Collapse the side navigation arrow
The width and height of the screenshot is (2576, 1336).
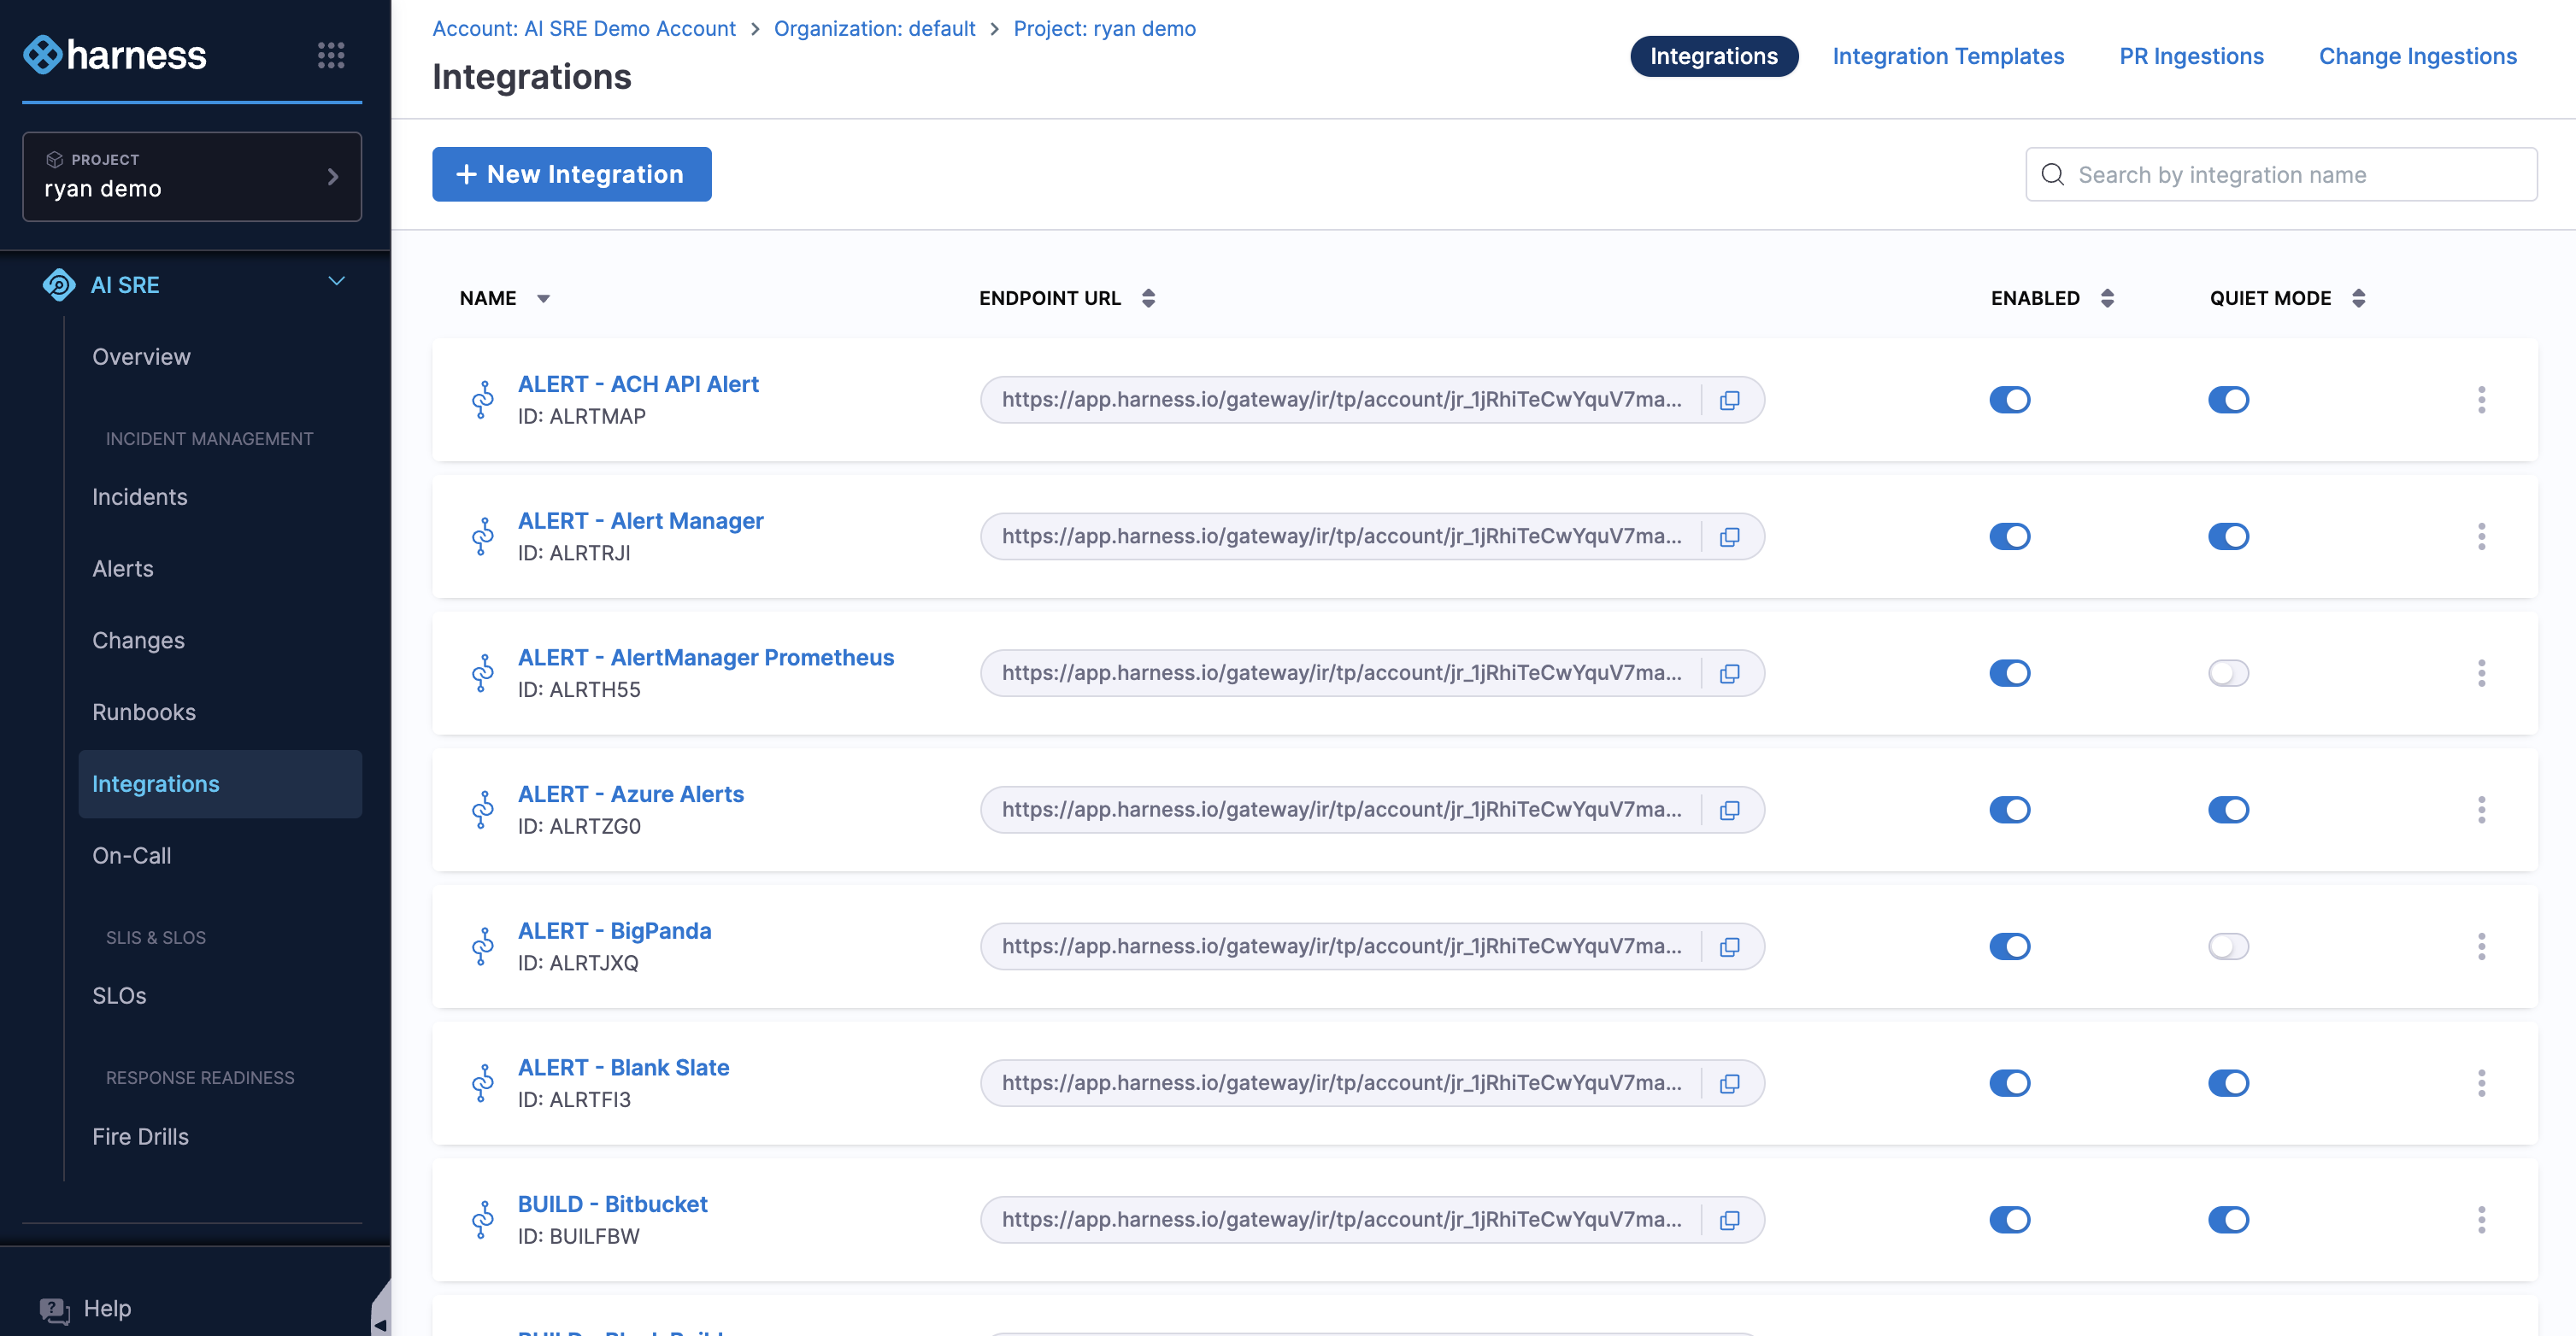[x=380, y=1323]
